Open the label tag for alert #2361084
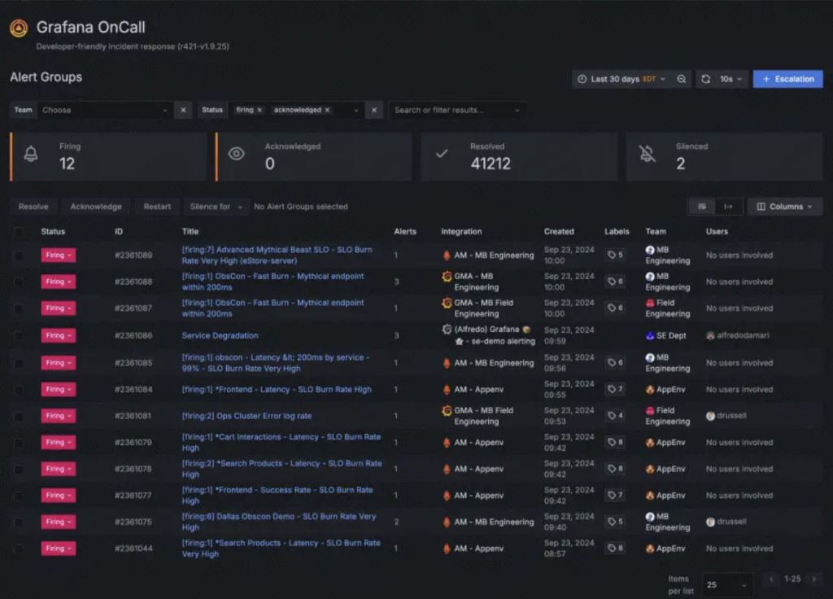The image size is (833, 599). click(615, 389)
